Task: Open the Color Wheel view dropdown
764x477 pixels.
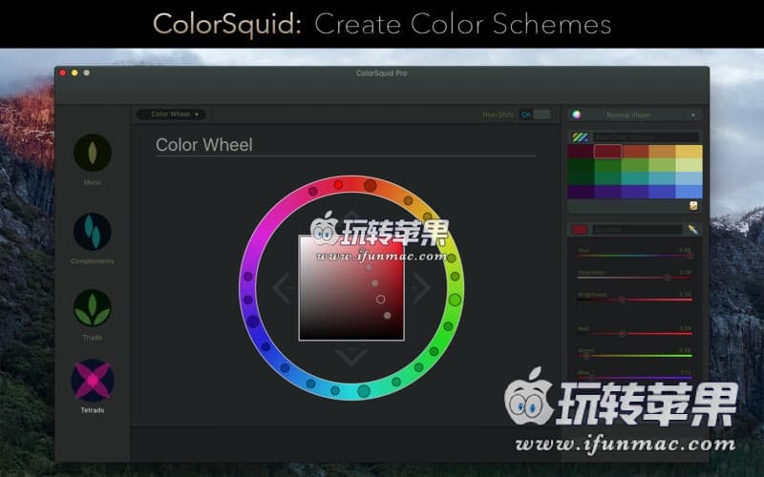Action: tap(171, 114)
